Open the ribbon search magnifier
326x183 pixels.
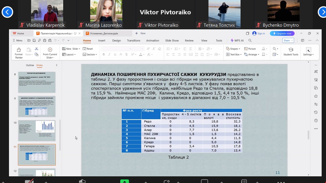(x=250, y=40)
